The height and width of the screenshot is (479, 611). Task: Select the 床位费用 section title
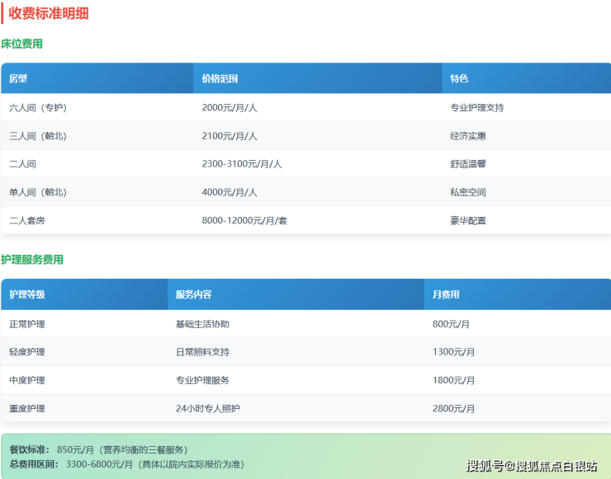click(x=21, y=44)
